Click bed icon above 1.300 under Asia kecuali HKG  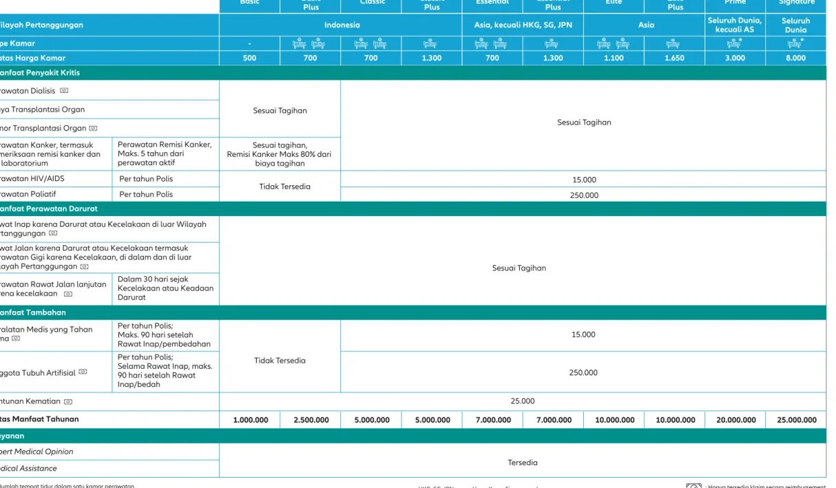pos(553,44)
